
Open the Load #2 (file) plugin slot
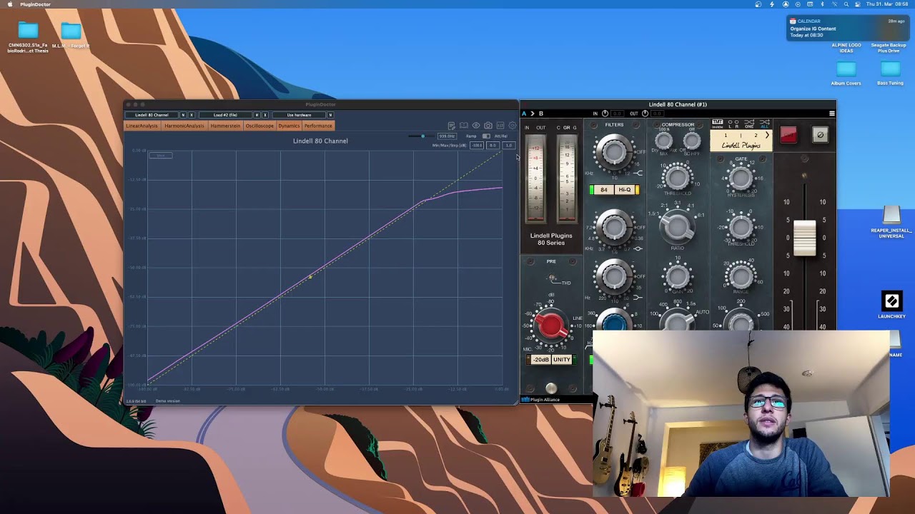pyautogui.click(x=225, y=115)
